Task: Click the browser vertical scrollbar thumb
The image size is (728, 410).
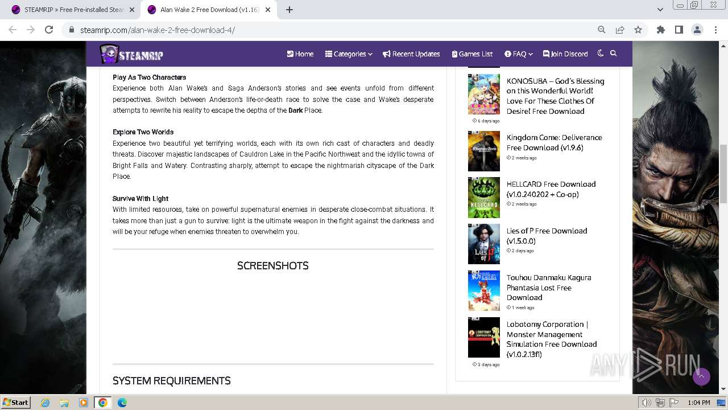Action: 723,174
